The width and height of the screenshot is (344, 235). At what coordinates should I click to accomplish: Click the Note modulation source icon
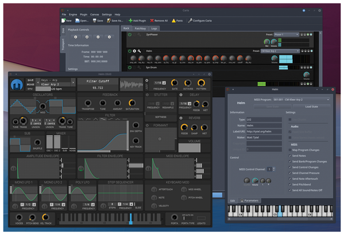click(x=154, y=198)
